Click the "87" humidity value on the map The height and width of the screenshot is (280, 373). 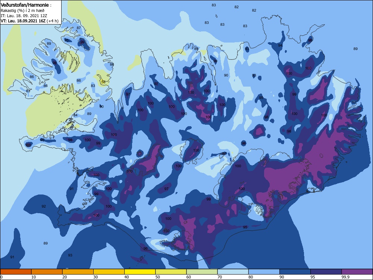(x=79, y=28)
